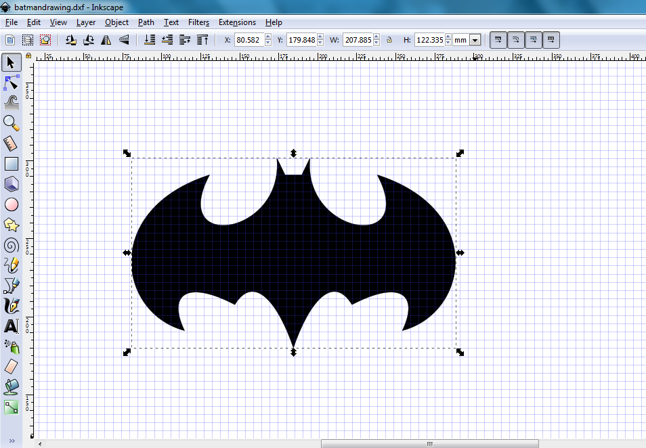
Task: Select the Star and polygon tool
Action: (x=11, y=225)
